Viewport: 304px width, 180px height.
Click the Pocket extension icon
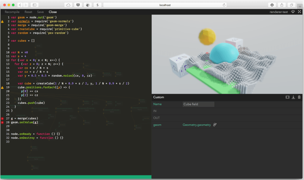(78, 5)
